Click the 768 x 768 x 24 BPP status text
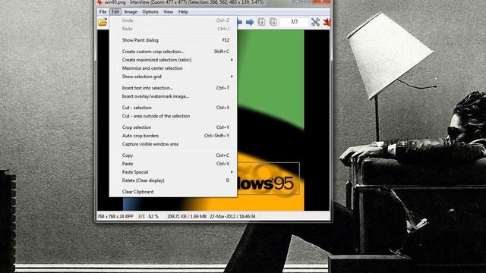The image size is (486, 273). click(115, 217)
